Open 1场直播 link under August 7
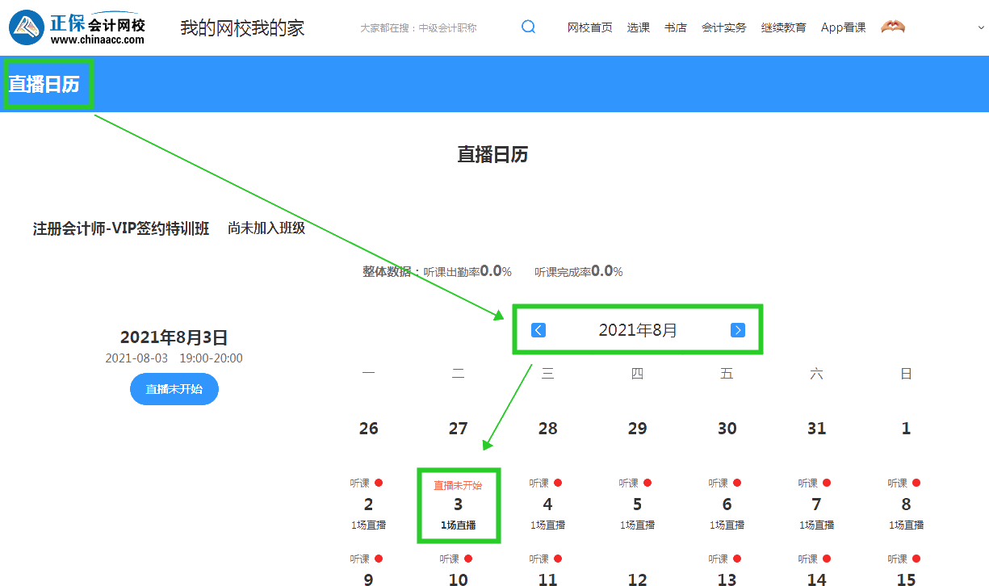 click(816, 525)
